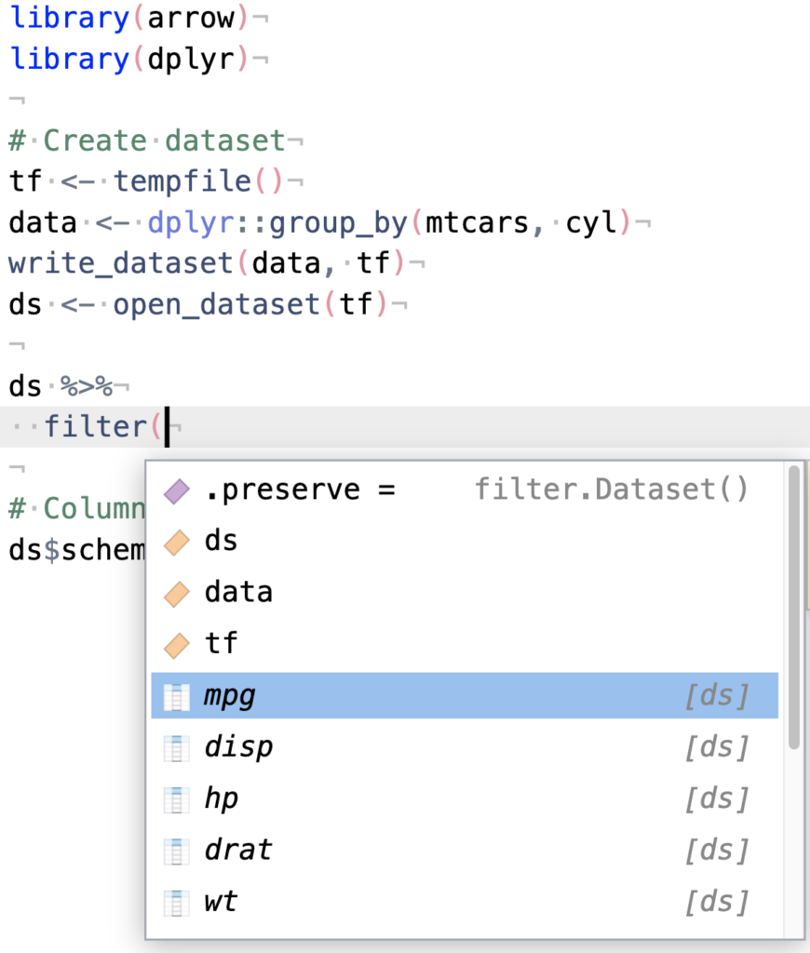This screenshot has width=810, height=953.
Task: Click the variable icon beside ds suggestion
Action: [x=176, y=540]
